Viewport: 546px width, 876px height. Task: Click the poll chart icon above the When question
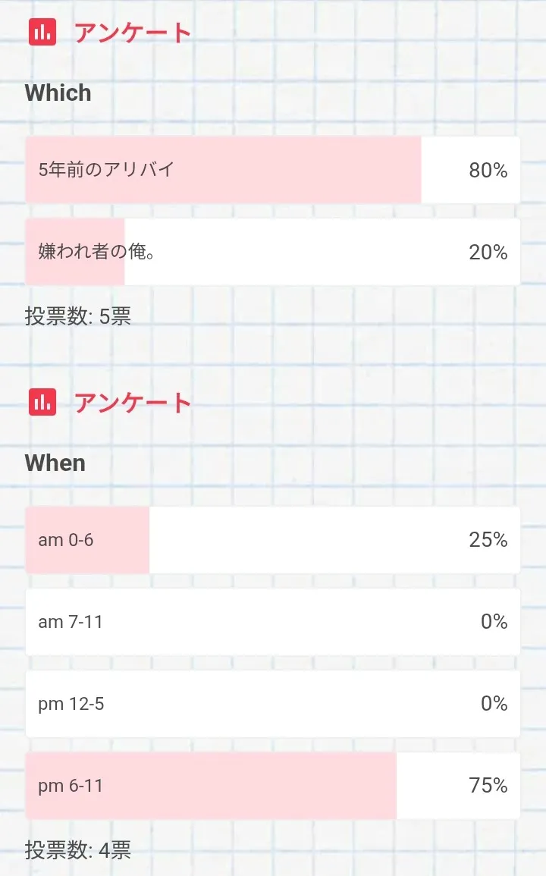(x=42, y=402)
